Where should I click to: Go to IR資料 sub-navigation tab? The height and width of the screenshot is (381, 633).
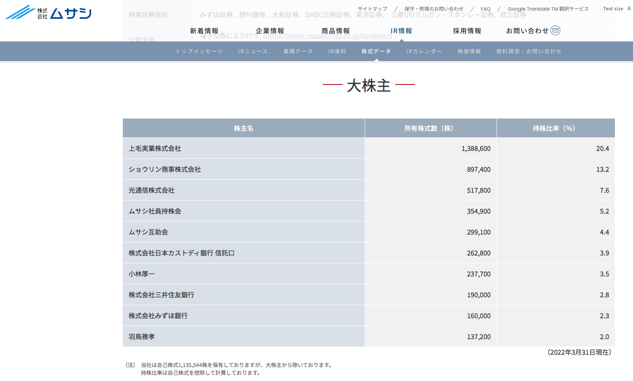(337, 51)
